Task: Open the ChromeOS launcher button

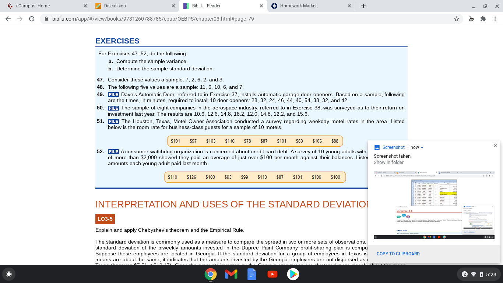Action: click(9, 274)
